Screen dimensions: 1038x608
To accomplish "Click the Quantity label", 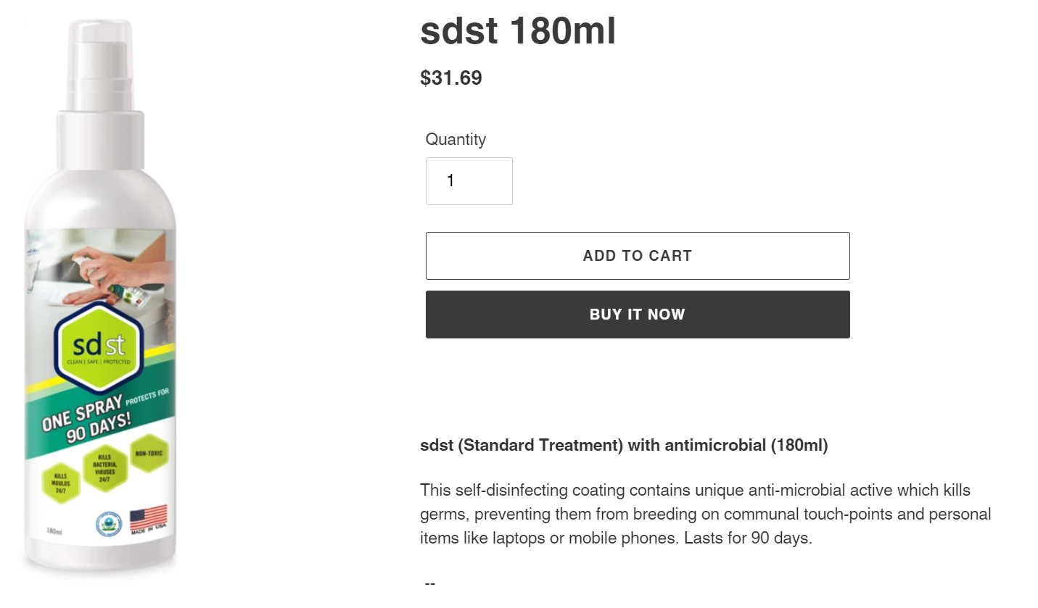I will click(x=456, y=139).
